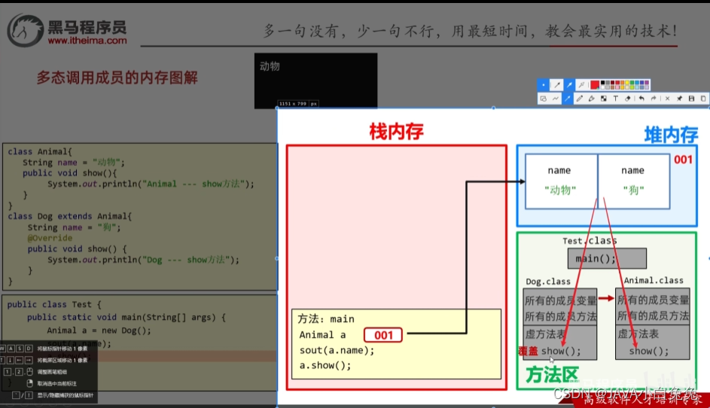Copy the snip to the clipboard
The height and width of the screenshot is (408, 710).
click(x=703, y=99)
